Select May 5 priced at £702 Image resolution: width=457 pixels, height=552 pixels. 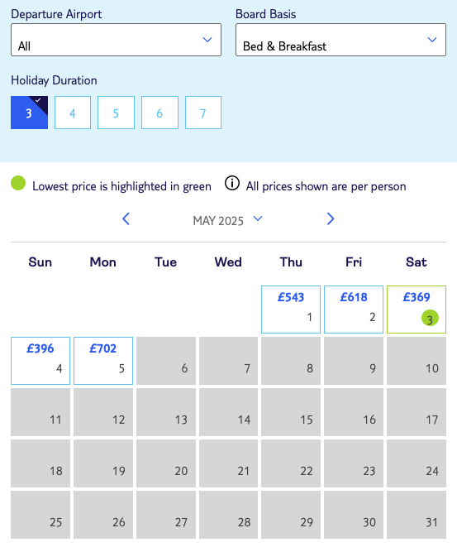[103, 361]
